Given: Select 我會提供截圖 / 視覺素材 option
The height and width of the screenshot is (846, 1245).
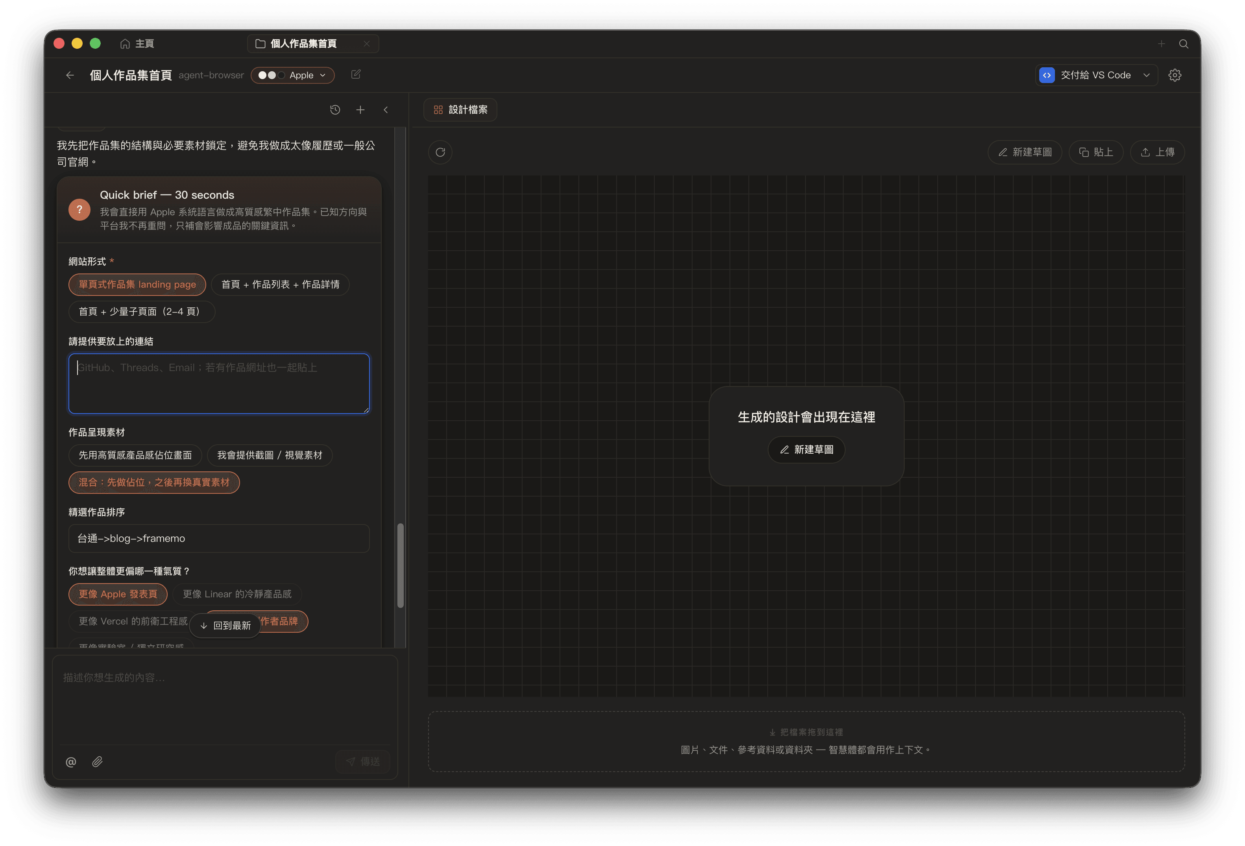Looking at the screenshot, I should [270, 455].
